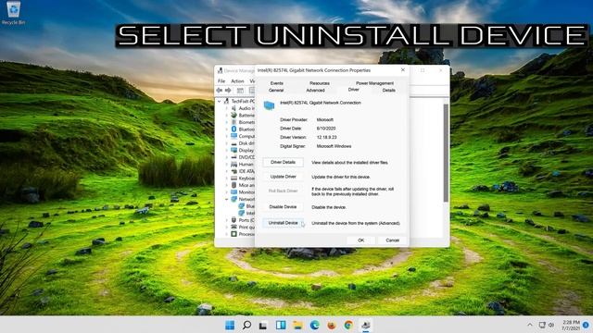Open Device Manager's File menu

click(221, 81)
